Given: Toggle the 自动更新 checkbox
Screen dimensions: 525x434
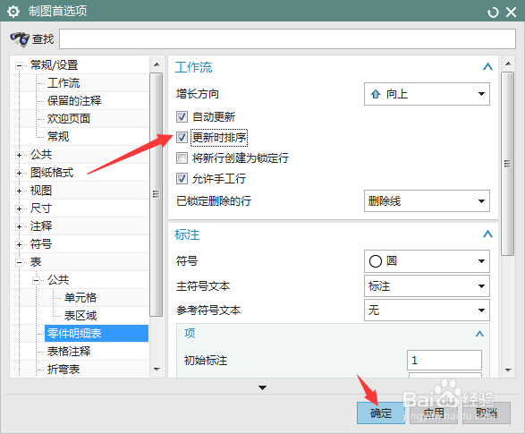Looking at the screenshot, I should point(182,117).
